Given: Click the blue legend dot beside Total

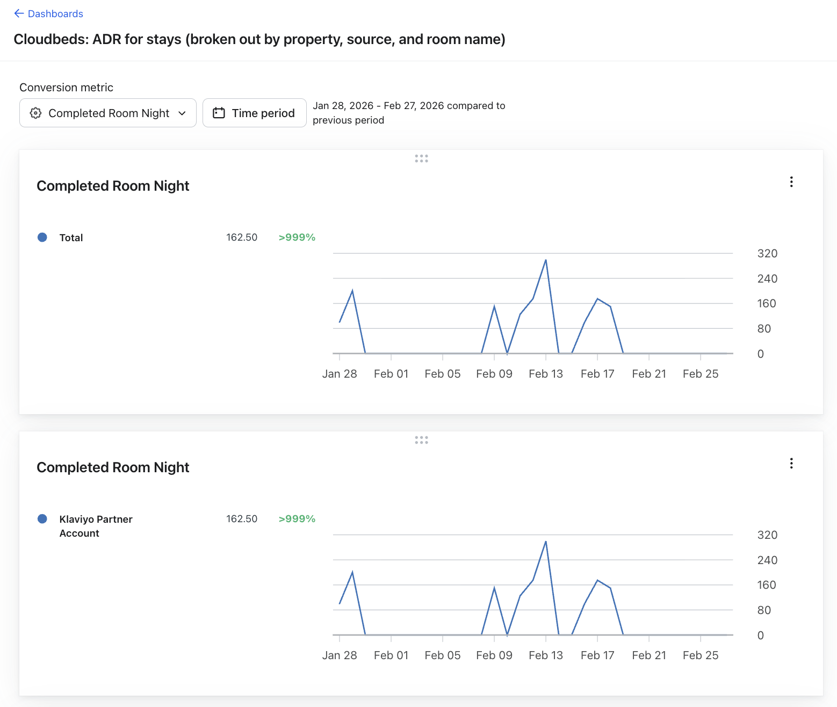Looking at the screenshot, I should point(42,237).
